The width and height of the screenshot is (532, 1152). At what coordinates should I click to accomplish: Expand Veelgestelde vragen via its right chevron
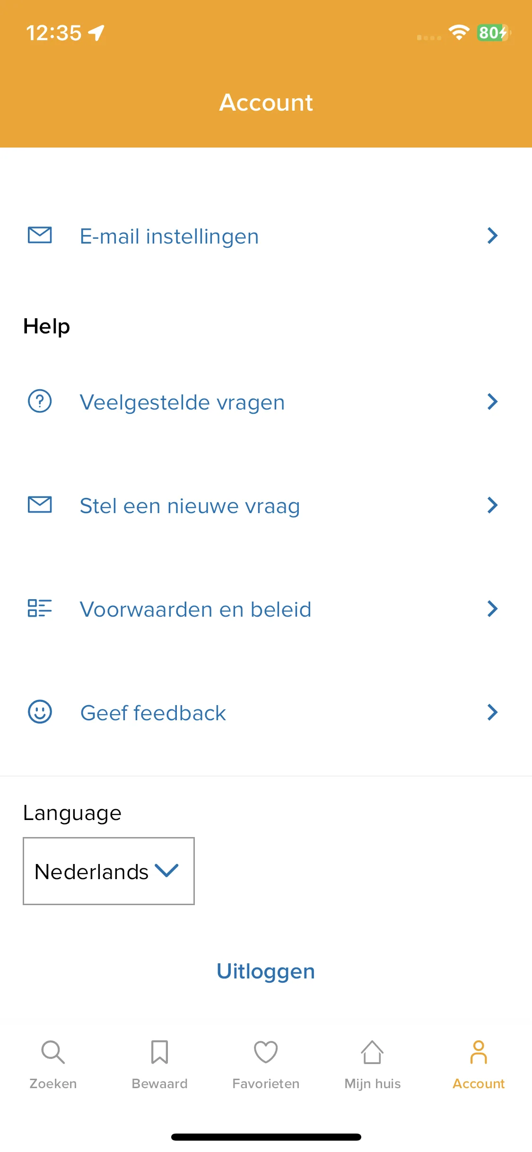click(x=492, y=401)
